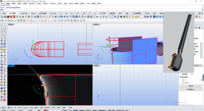The image size is (204, 111).
Task: Expand the fourth dropdown in right properties panel
Action: 201,52
